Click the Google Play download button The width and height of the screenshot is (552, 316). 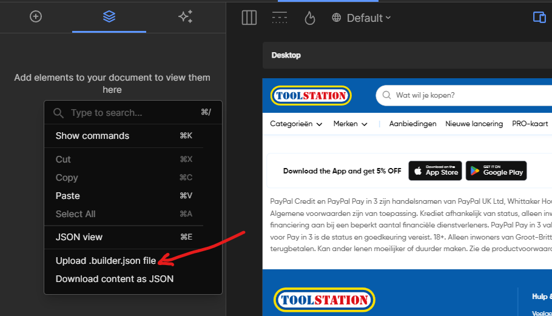pos(496,171)
